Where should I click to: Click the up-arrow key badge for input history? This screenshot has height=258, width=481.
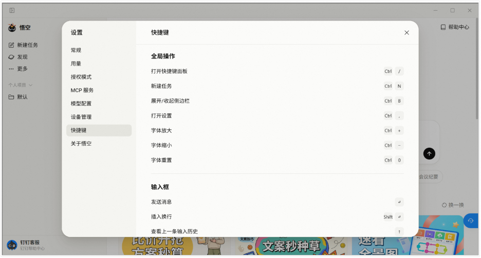click(399, 232)
